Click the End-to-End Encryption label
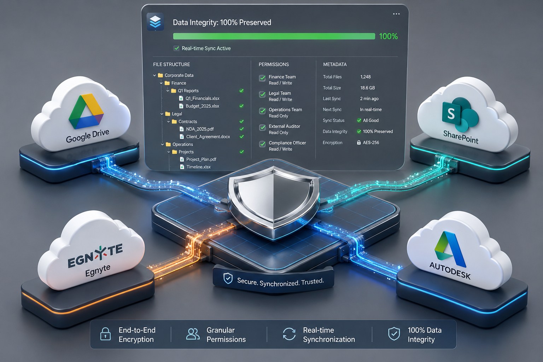The height and width of the screenshot is (362, 543). pos(137,335)
